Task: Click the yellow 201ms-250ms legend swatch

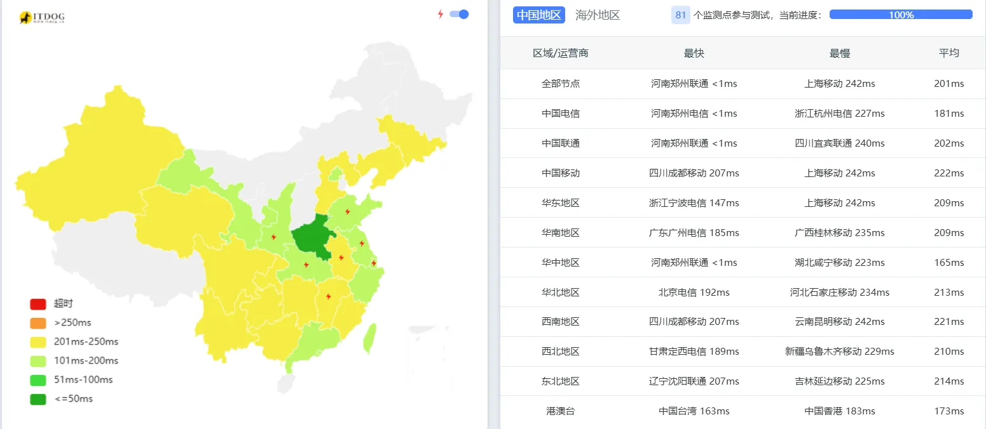Action: (x=38, y=342)
